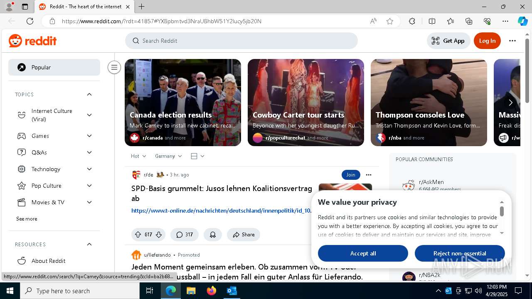Viewport: 532px width, 299px height.
Task: Click the Internet Culture smiley icon
Action: click(21, 115)
